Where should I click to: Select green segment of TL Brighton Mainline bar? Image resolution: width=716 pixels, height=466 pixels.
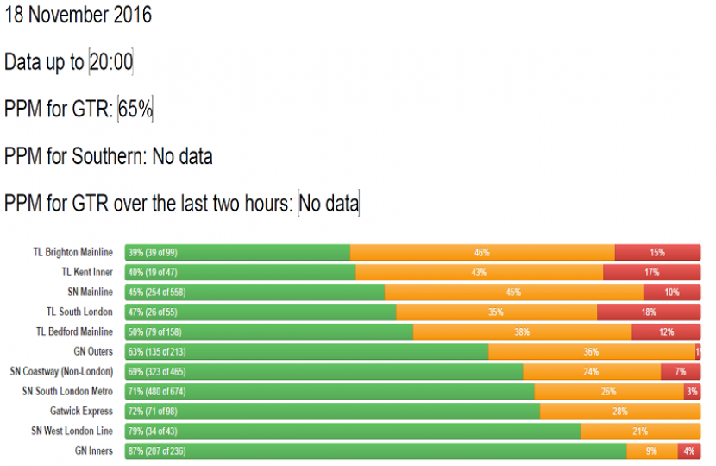(x=237, y=253)
